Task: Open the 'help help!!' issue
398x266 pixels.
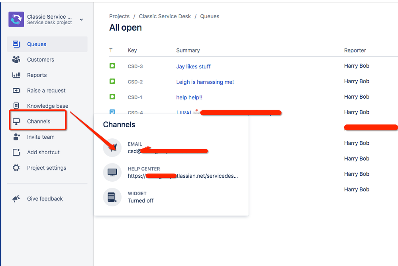Action: pos(189,97)
